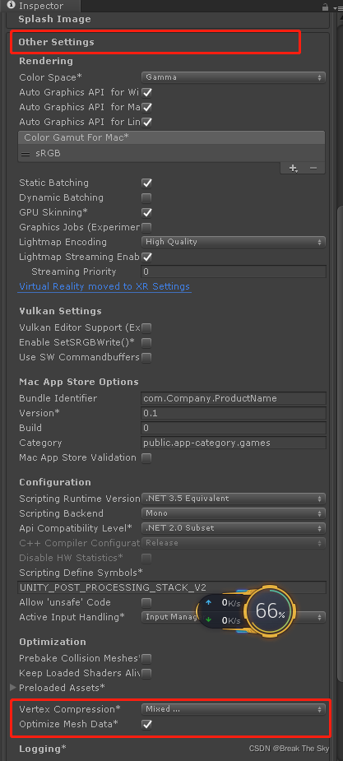Uncheck Auto Graphics API for Mac

pos(146,107)
